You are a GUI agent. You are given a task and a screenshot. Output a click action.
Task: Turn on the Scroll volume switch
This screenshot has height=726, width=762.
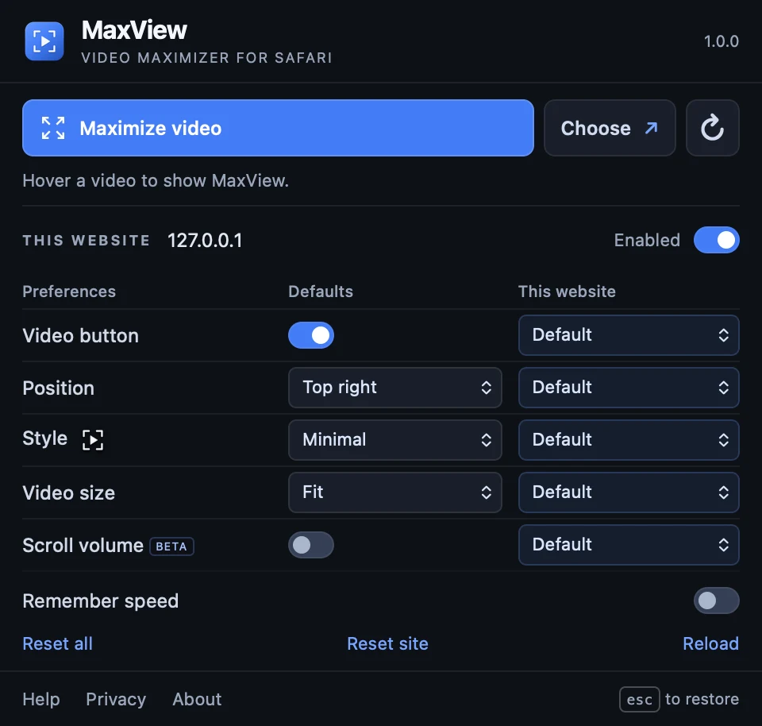pyautogui.click(x=311, y=545)
